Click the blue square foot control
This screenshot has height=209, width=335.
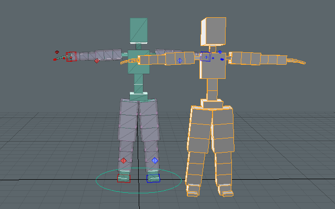click(x=153, y=178)
